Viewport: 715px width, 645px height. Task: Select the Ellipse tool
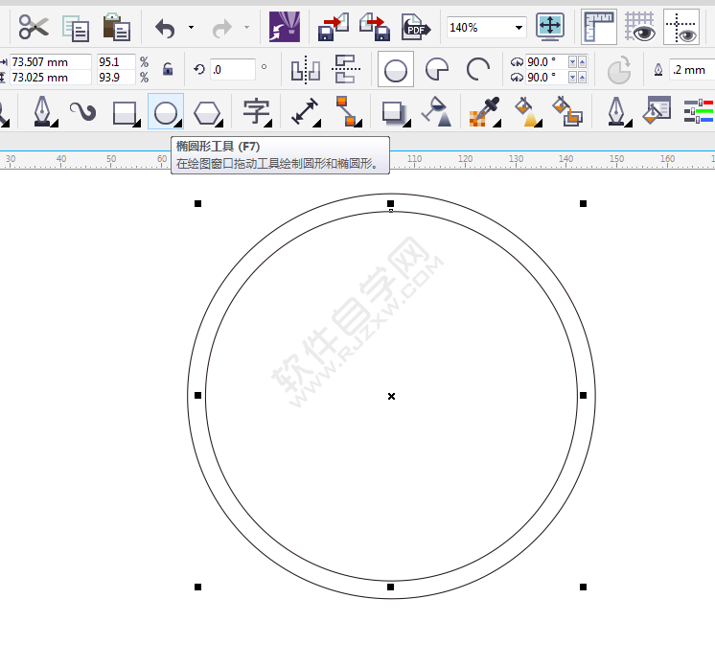(165, 112)
